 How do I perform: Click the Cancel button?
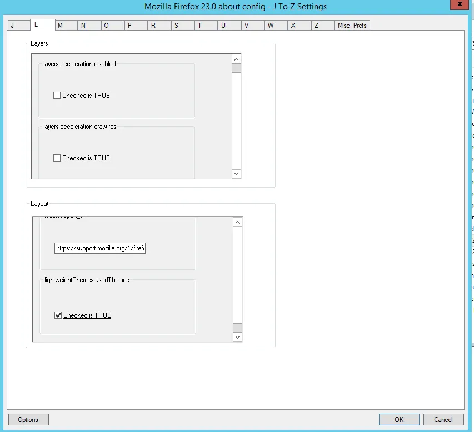443,420
